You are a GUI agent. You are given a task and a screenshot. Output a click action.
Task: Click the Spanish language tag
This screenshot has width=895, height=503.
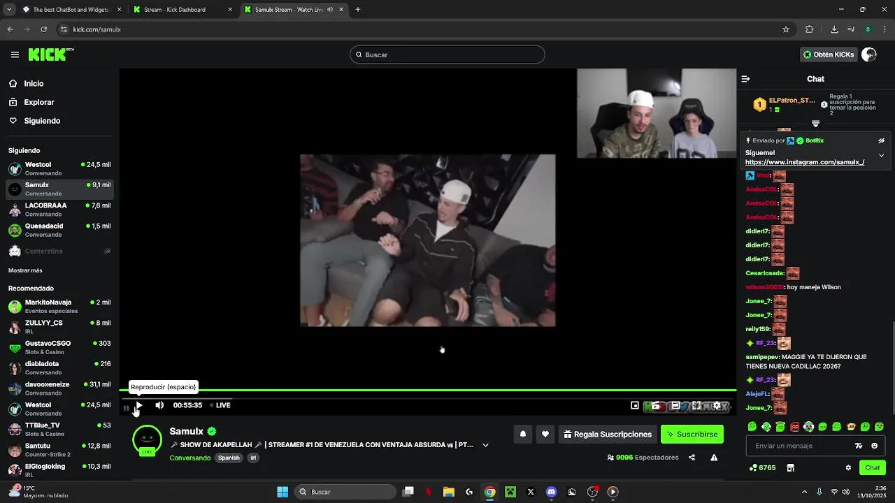coord(229,458)
